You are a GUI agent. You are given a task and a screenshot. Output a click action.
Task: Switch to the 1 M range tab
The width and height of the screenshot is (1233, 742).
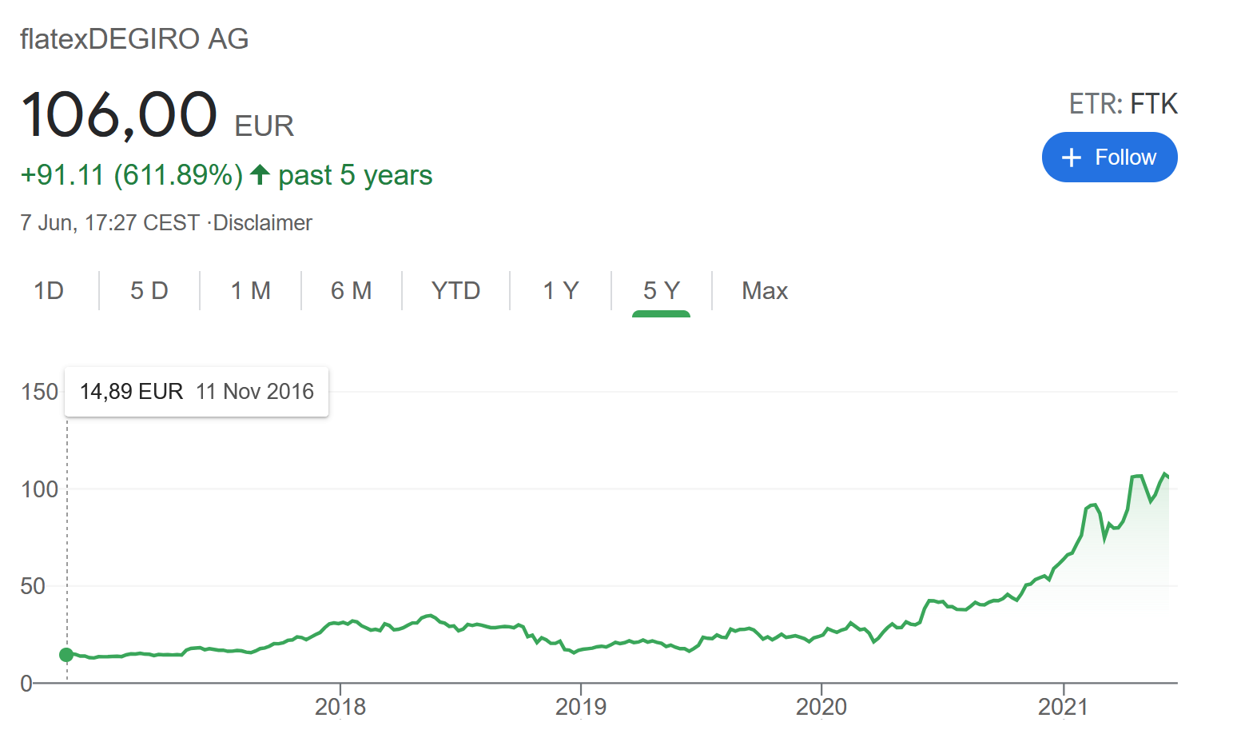pyautogui.click(x=250, y=290)
